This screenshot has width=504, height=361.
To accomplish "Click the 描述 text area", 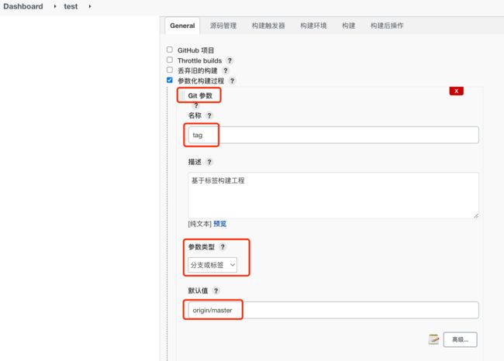I will click(333, 195).
